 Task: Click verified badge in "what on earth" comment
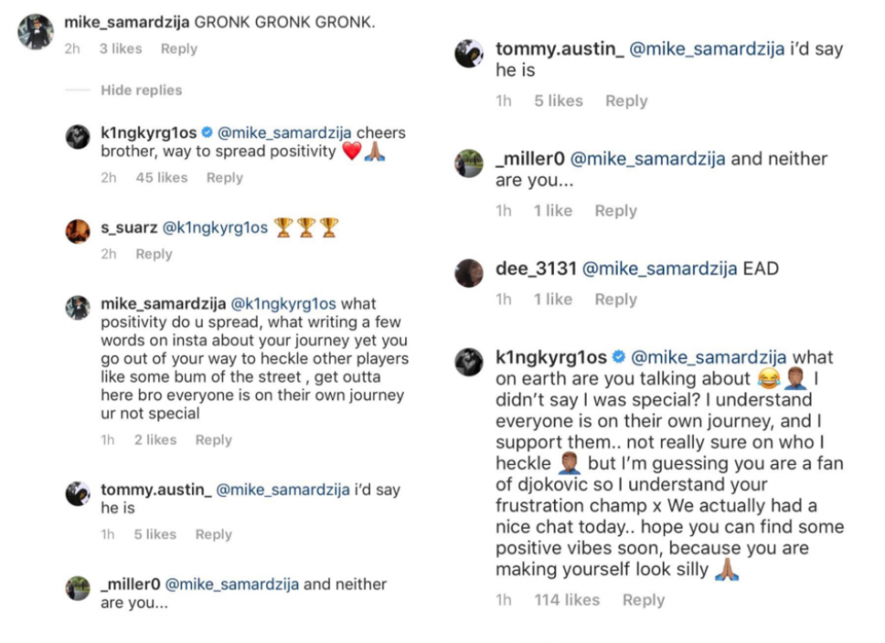tap(619, 357)
